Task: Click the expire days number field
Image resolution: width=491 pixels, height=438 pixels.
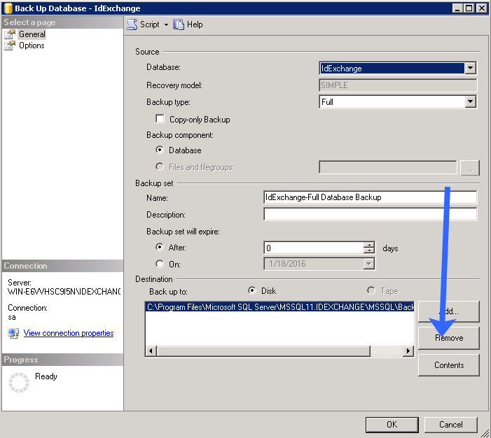Action: click(314, 248)
